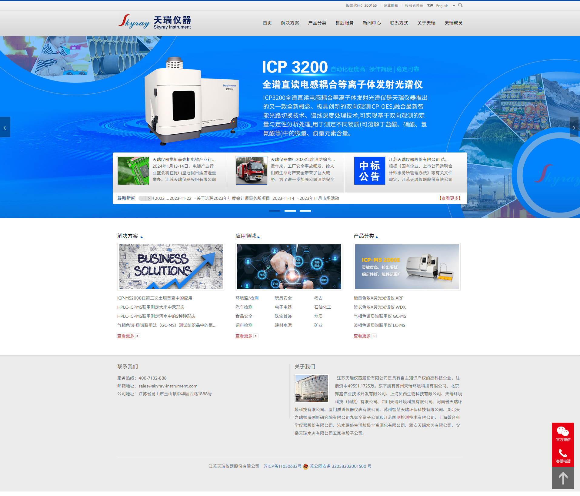The height and width of the screenshot is (496, 580).
Task: Click the news ticker previous arrow
Action: [142, 198]
